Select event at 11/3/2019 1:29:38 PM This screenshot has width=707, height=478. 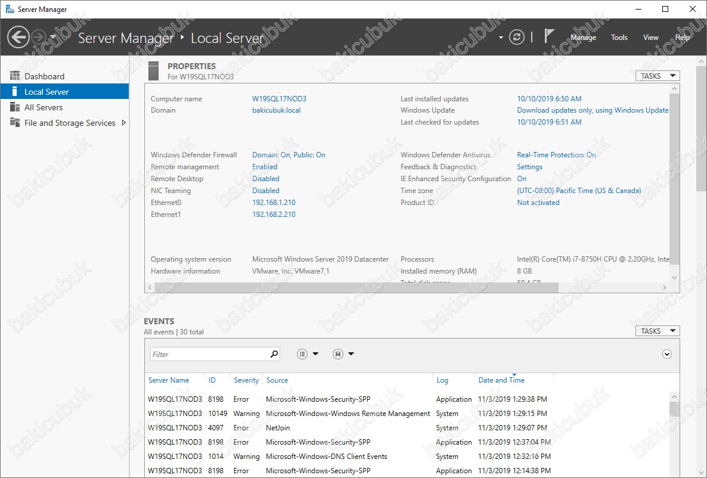(x=406, y=399)
